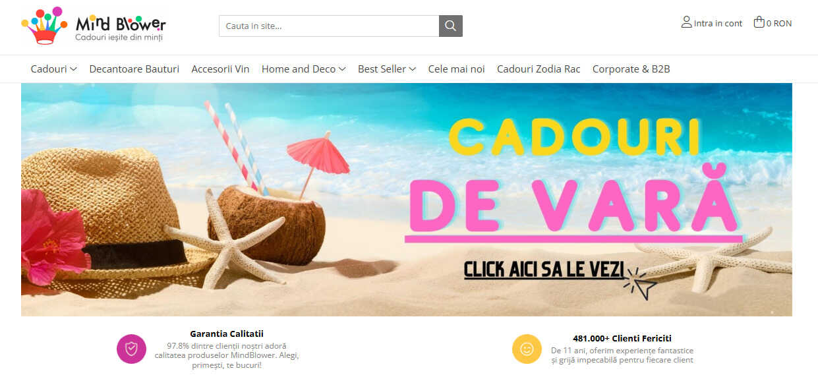Click the 0 RON cart total
The width and height of the screenshot is (818, 381).
coord(779,23)
